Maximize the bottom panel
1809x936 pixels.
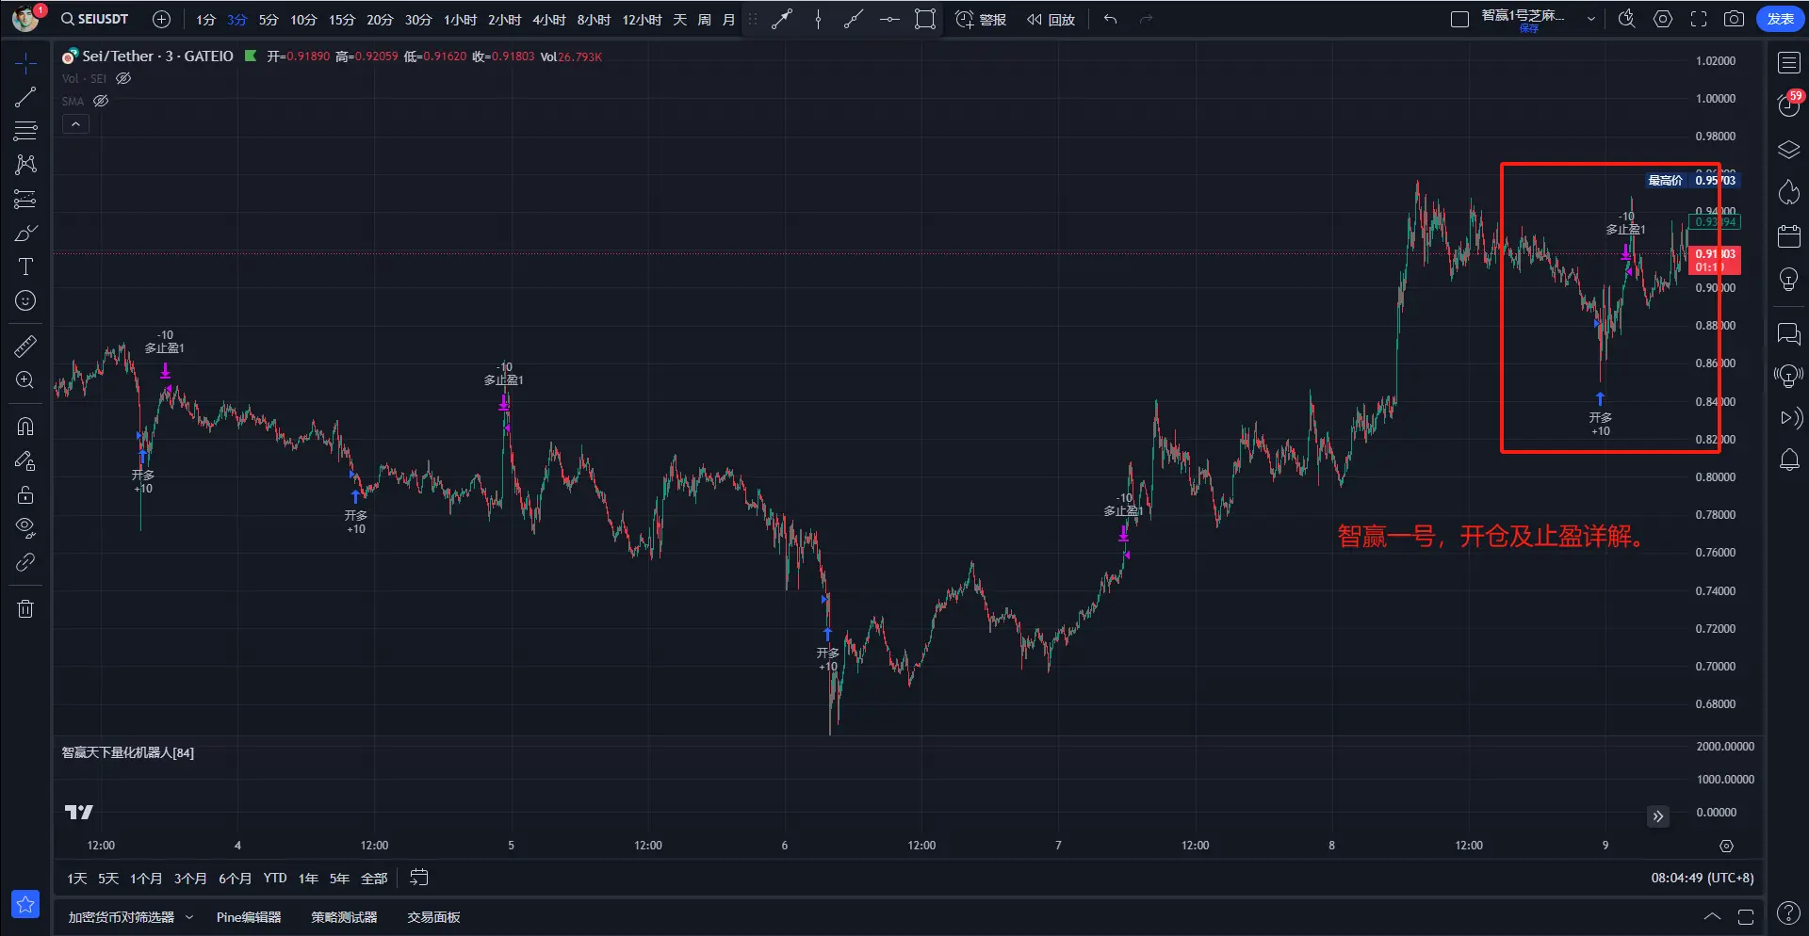tap(1746, 916)
